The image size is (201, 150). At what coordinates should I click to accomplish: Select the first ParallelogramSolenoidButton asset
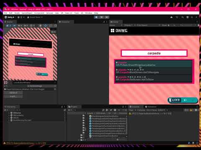click(105, 116)
